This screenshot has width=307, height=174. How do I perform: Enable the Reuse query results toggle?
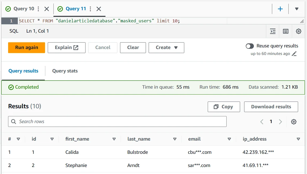click(250, 46)
